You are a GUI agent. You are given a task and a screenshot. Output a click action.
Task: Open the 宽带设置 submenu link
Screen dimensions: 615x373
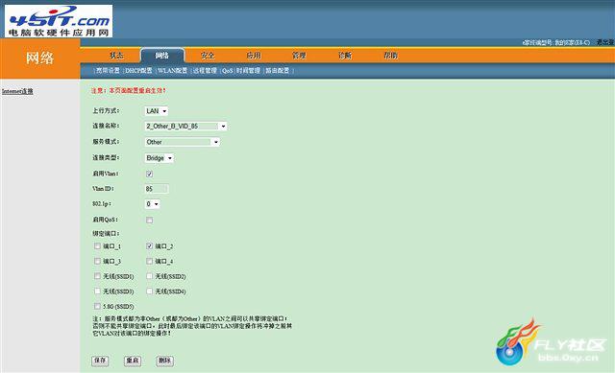tap(108, 70)
